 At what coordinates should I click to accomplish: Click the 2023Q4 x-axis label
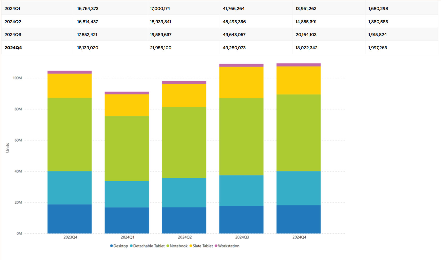(70, 237)
